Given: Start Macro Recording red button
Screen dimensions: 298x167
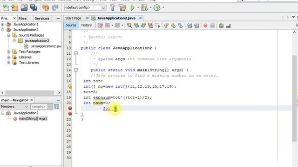Looking at the screenshot, I should 205,26.
